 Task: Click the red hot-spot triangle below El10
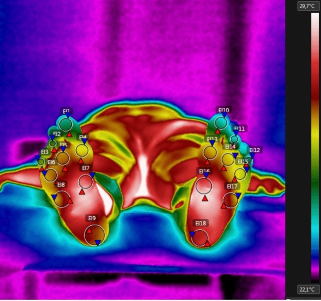(218, 132)
